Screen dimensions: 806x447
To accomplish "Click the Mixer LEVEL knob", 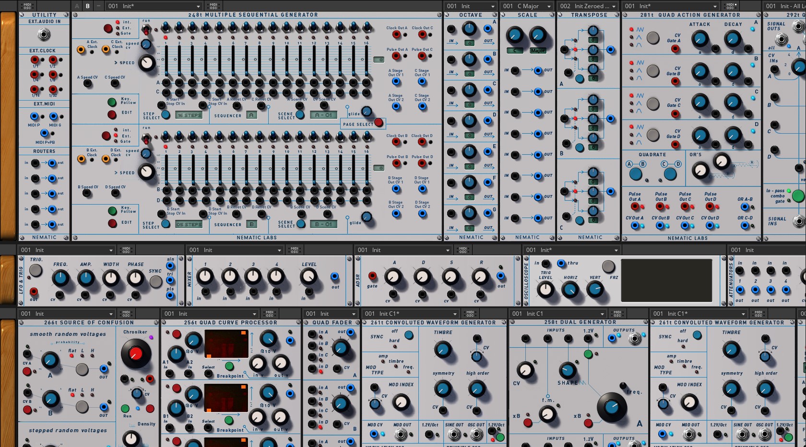I will pyautogui.click(x=308, y=277).
